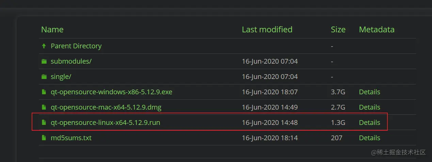Open the Parent Directory link
The image size is (432, 162).
pos(76,46)
